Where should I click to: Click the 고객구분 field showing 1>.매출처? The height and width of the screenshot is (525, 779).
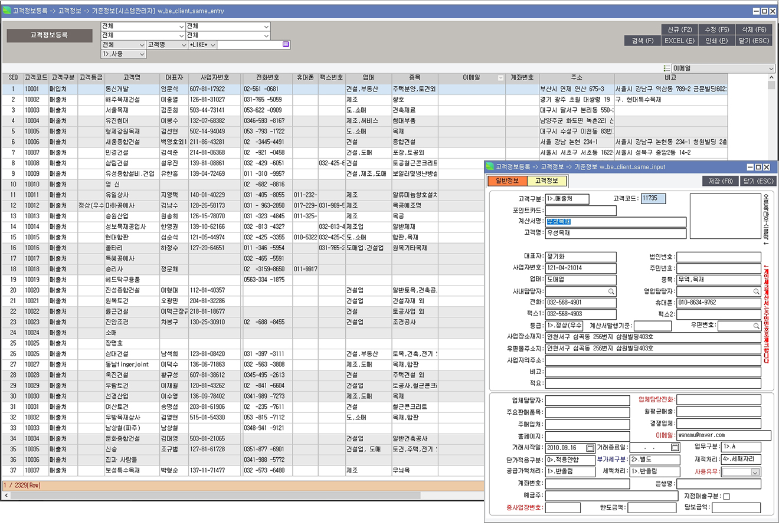[x=567, y=199]
